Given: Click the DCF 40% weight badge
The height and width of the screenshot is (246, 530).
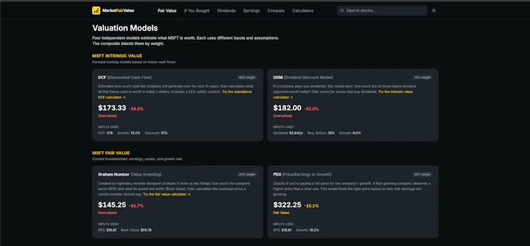Looking at the screenshot, I should pyautogui.click(x=246, y=78).
